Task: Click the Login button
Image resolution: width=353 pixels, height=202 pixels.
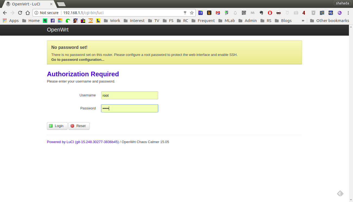Action: (x=57, y=126)
